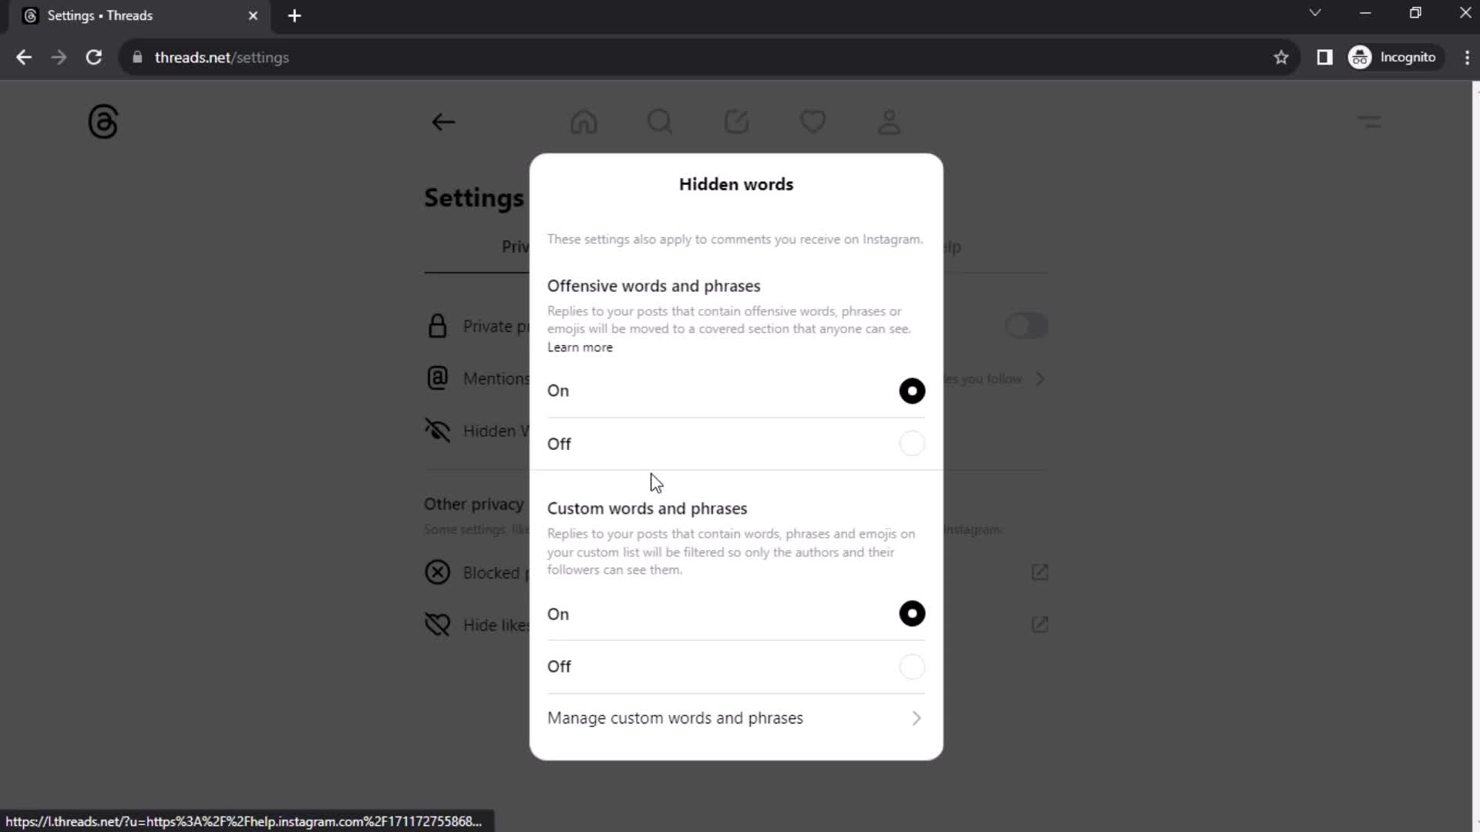Click the Threads logo icon
Viewport: 1480px width, 832px height.
pos(103,121)
